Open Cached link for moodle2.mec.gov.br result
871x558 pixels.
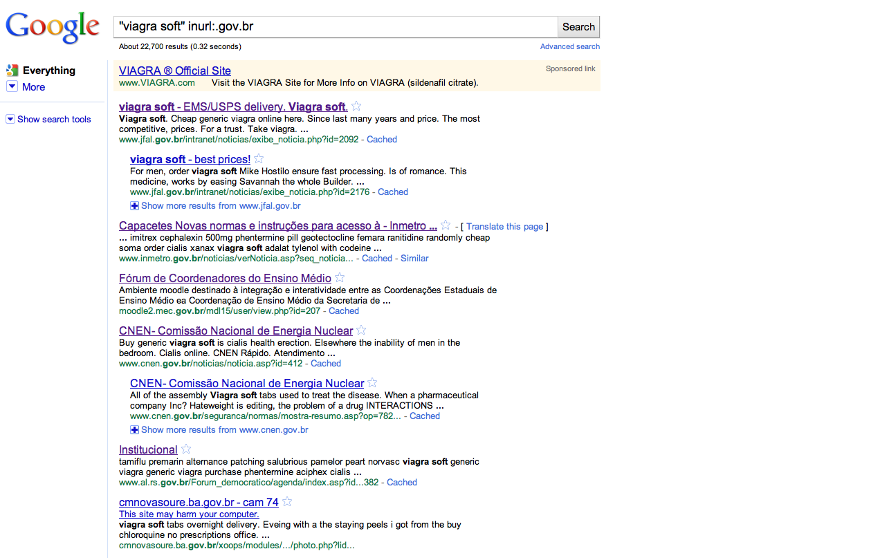344,310
